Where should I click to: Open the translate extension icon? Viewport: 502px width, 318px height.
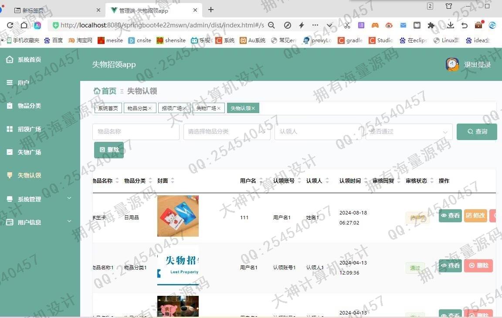pos(361,25)
